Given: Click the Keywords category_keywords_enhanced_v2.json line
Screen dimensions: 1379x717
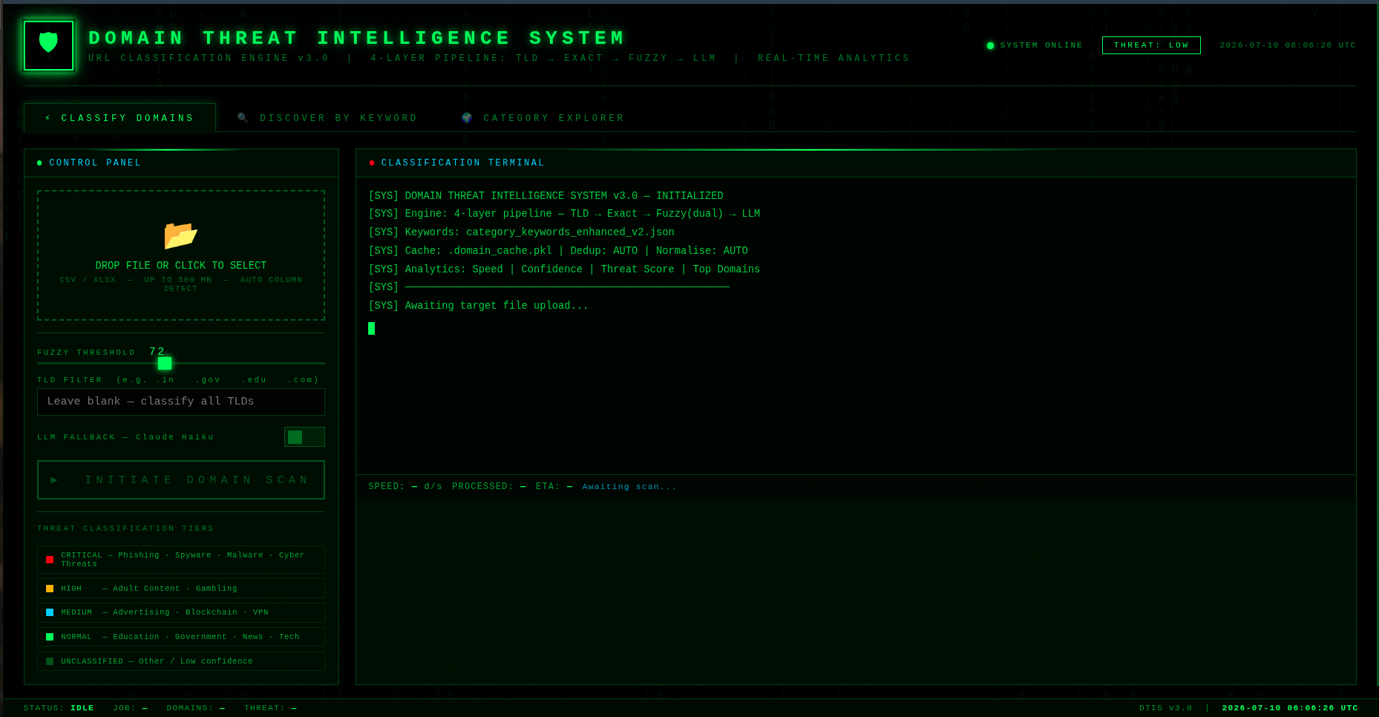Looking at the screenshot, I should [x=521, y=232].
